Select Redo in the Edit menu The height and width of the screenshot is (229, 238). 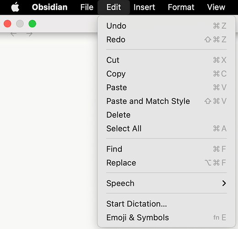tap(166, 39)
